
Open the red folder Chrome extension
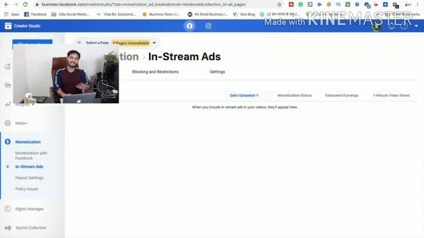(x=291, y=5)
